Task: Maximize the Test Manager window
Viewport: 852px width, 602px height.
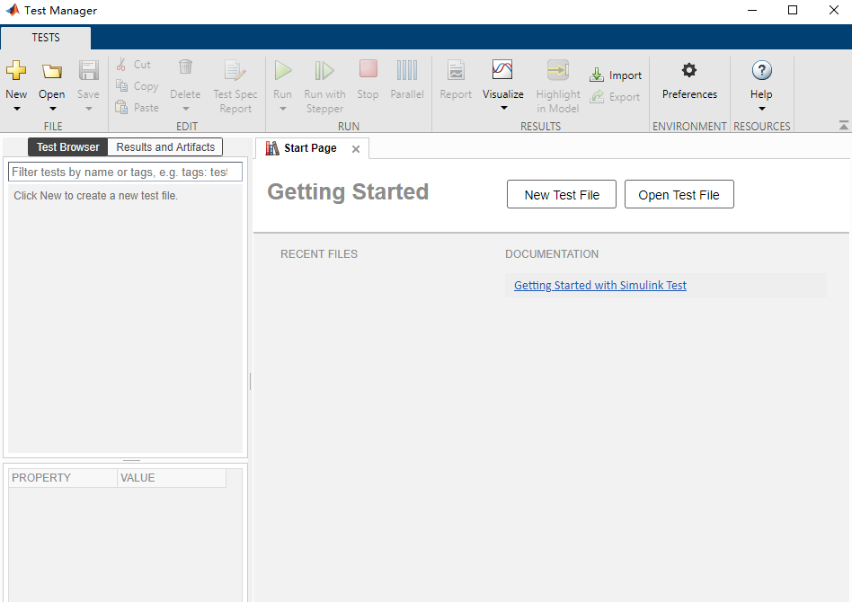Action: click(793, 10)
